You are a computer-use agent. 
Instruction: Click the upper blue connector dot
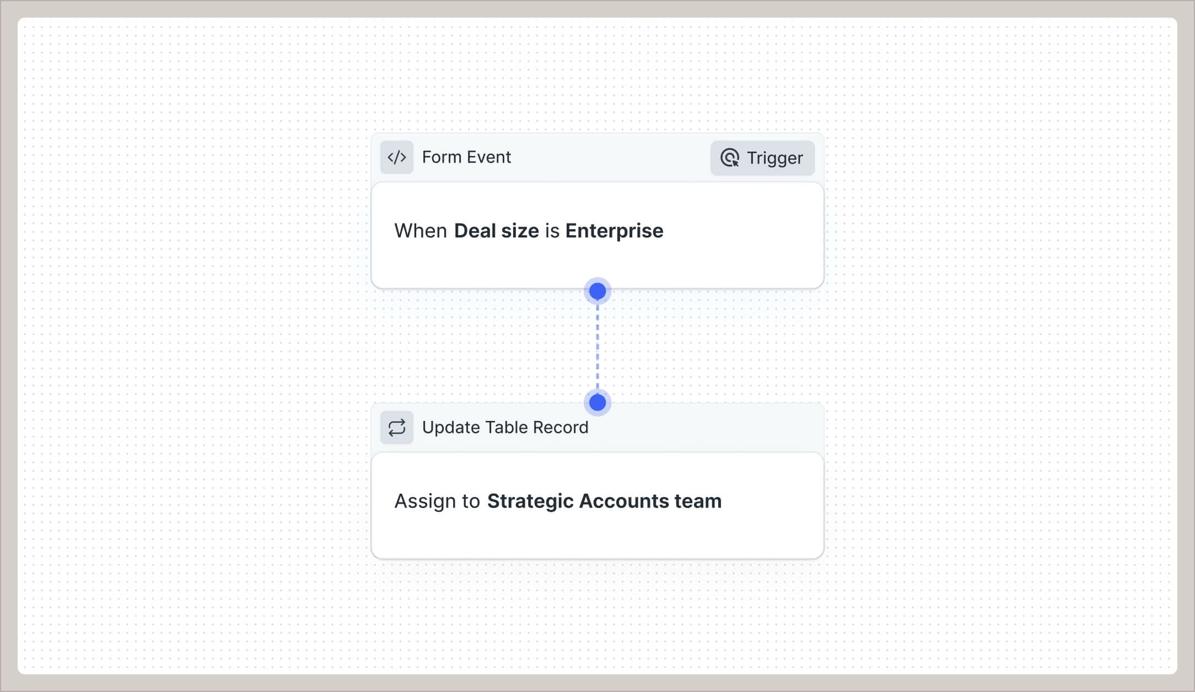pos(597,290)
